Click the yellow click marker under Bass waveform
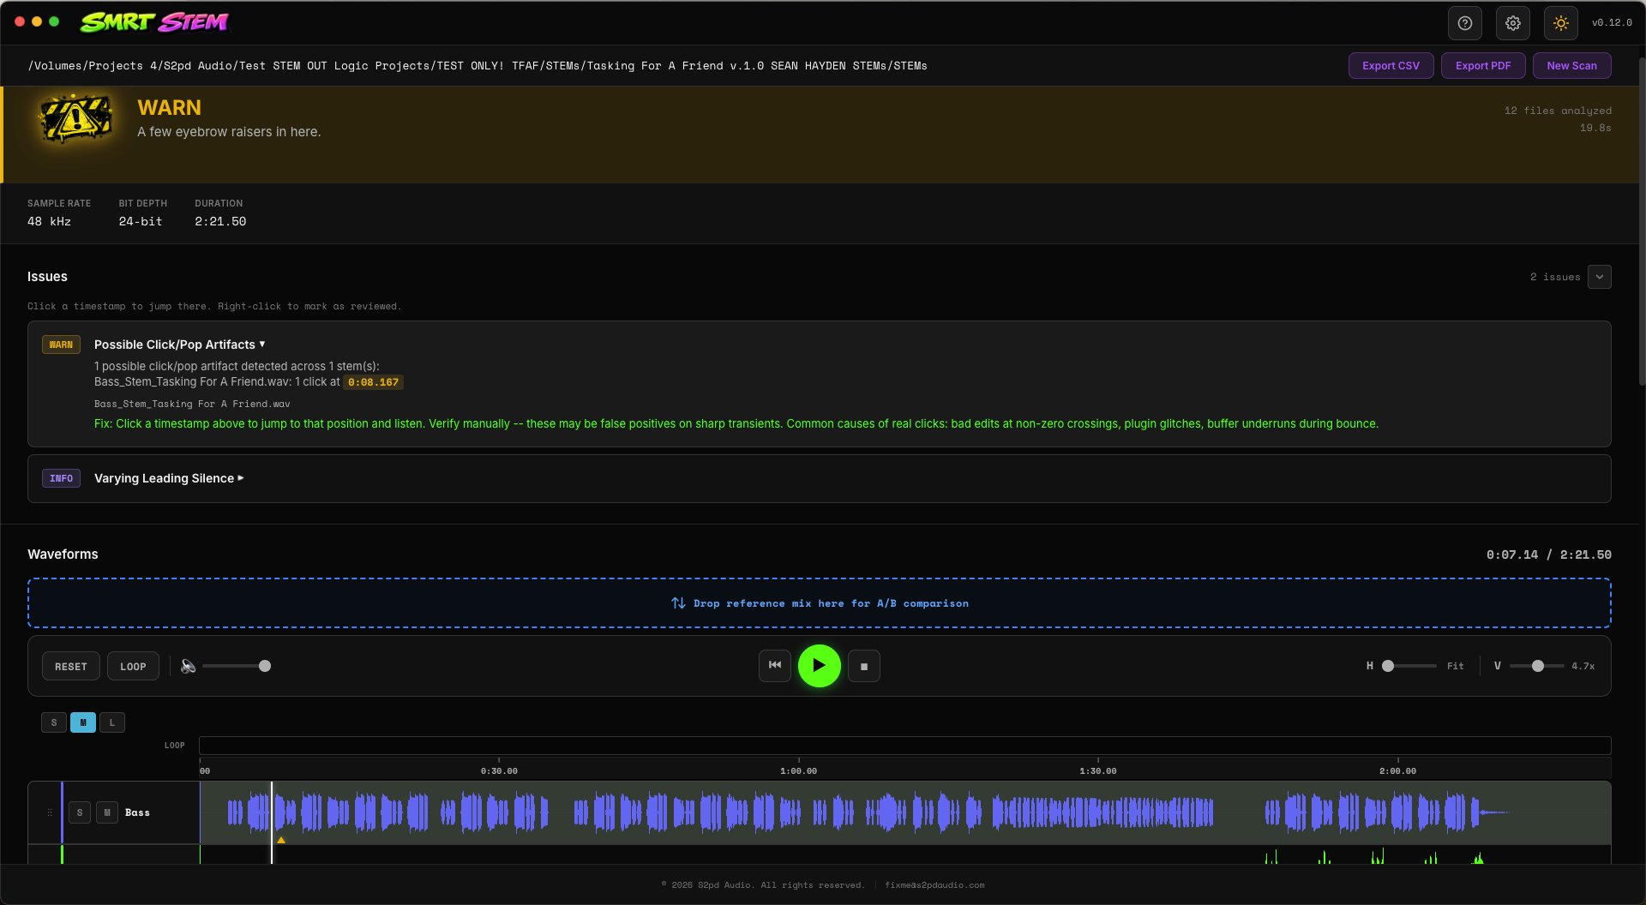The width and height of the screenshot is (1646, 905). click(x=281, y=840)
